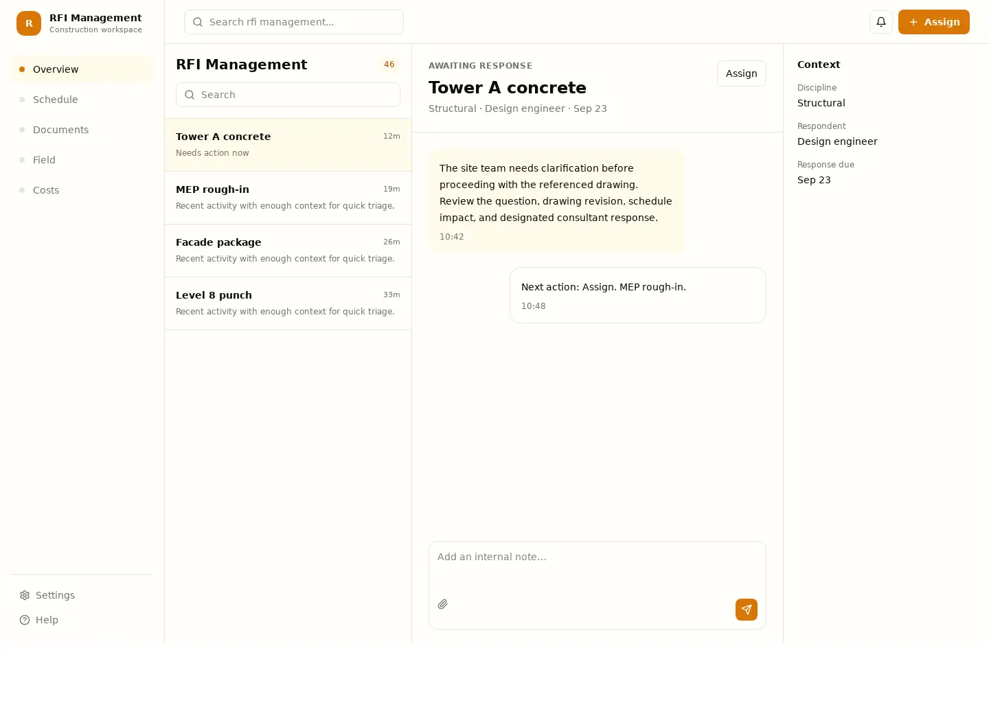Click the orange send note icon
Image resolution: width=989 pixels, height=703 pixels.
[x=747, y=610]
